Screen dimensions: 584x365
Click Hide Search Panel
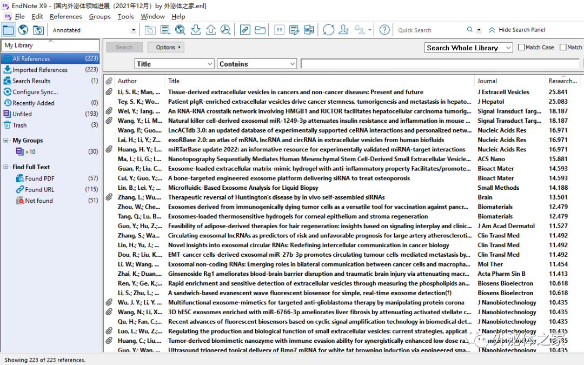(517, 30)
